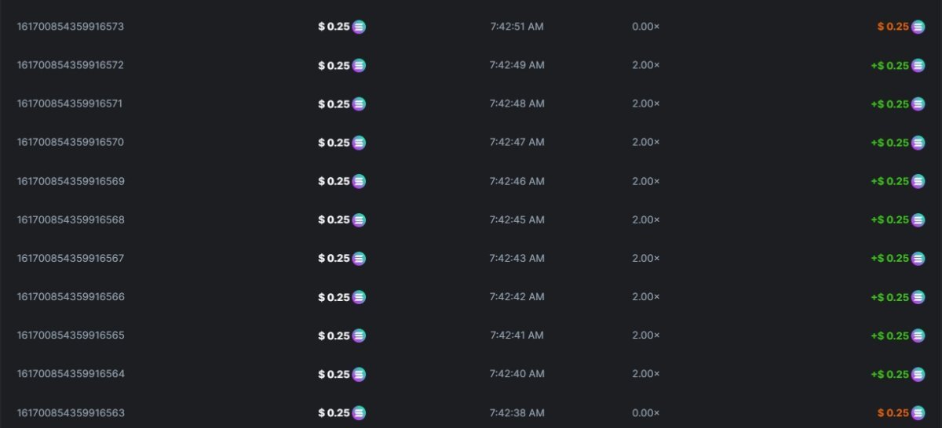
Task: Click Solana icon in 7:42:40 AM bet amount
Action: [x=359, y=375]
